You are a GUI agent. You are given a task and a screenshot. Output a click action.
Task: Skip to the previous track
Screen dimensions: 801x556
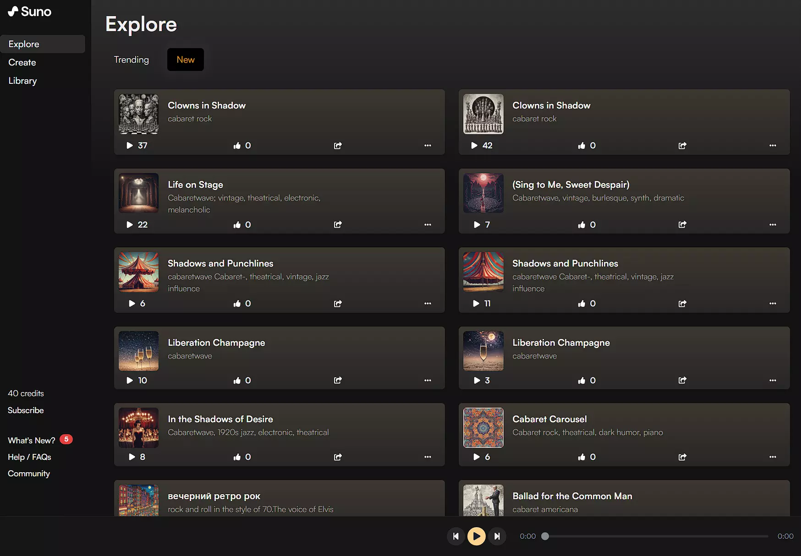tap(455, 536)
